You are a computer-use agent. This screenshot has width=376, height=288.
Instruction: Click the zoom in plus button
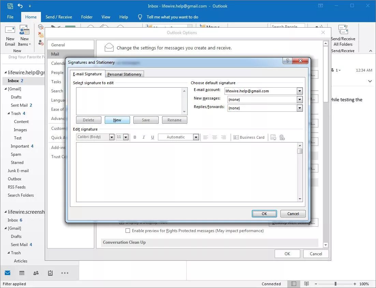click(x=355, y=284)
